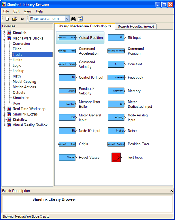Select Stateflow in the library tree
175x220 pixels.
point(20,120)
